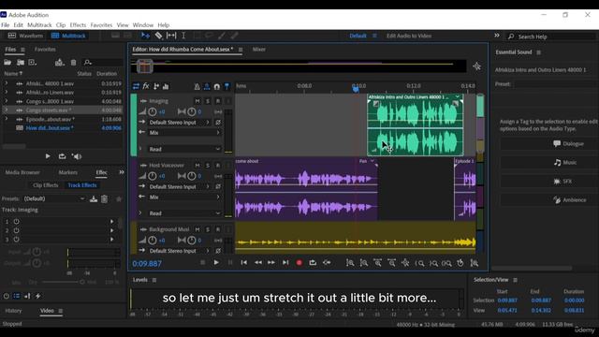The width and height of the screenshot is (599, 337).
Task: Delete selected file with trash icon in Files panel
Action: pyautogui.click(x=73, y=63)
